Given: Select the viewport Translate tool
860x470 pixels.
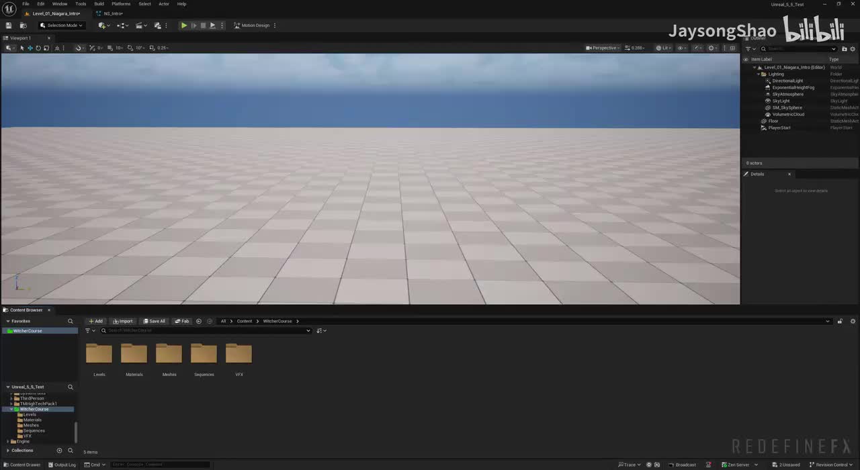Looking at the screenshot, I should [30, 48].
